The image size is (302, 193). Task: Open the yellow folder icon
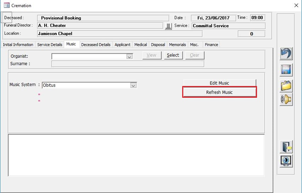pyautogui.click(x=285, y=85)
